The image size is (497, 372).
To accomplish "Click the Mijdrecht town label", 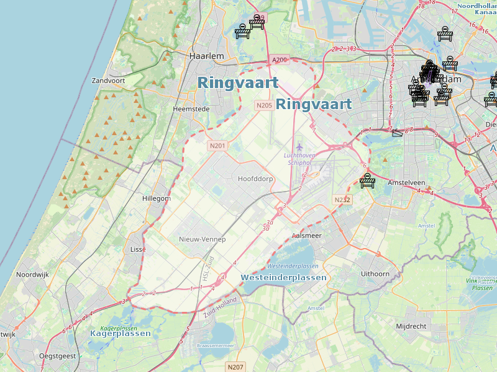I will pyautogui.click(x=411, y=325).
